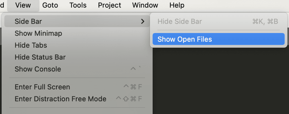Image resolution: width=289 pixels, height=114 pixels.
Task: Click the ⌘K, ⌘B shortcut hint
Action: click(x=265, y=21)
